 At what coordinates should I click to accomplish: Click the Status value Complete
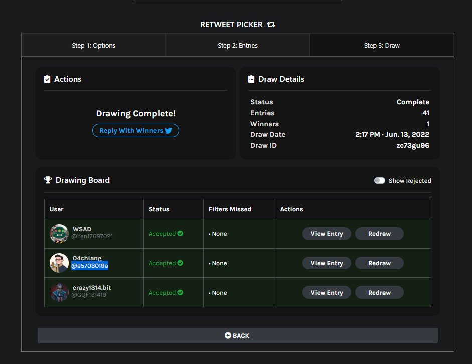pyautogui.click(x=413, y=102)
